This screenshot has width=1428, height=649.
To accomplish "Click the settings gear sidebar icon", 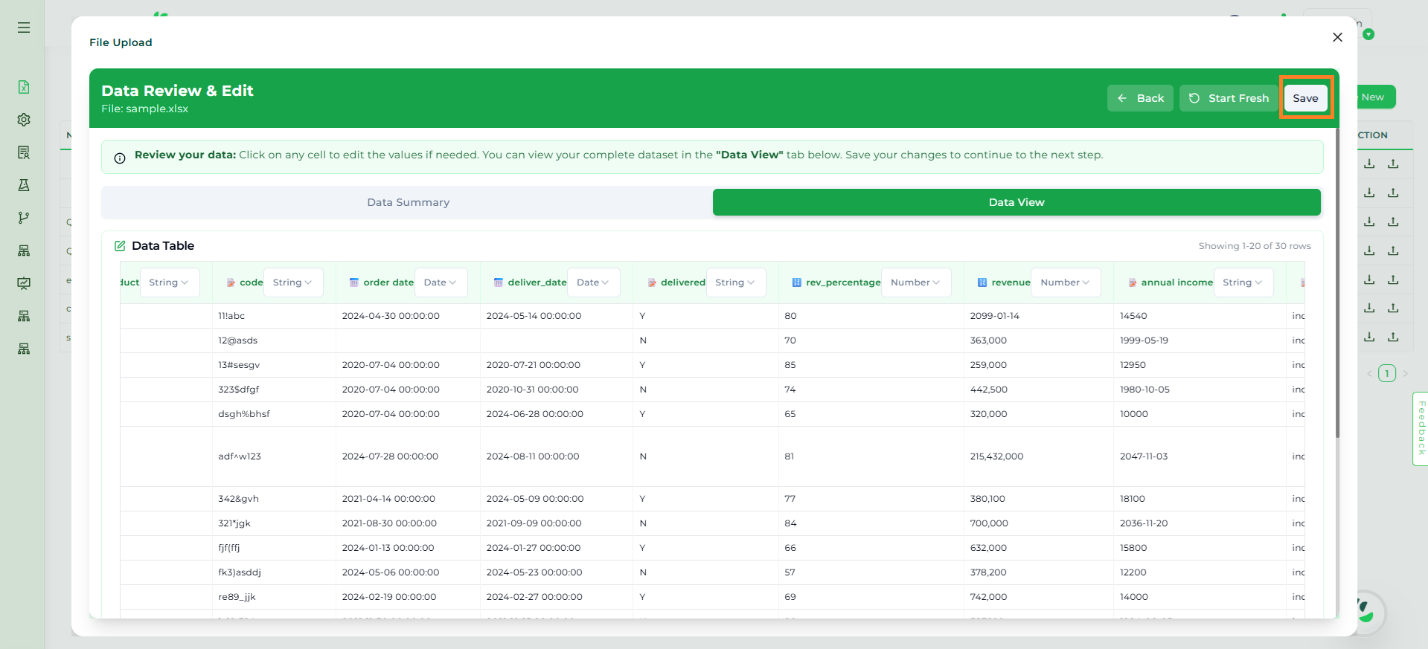I will [24, 120].
